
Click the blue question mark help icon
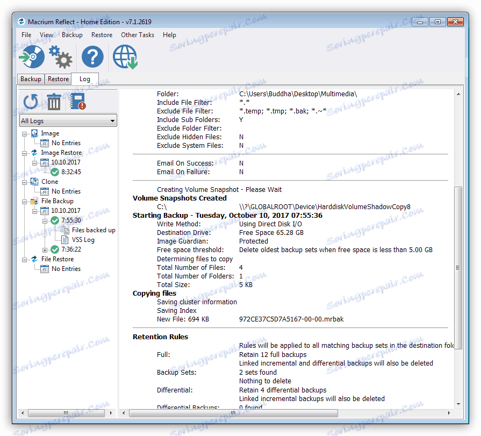[x=92, y=57]
